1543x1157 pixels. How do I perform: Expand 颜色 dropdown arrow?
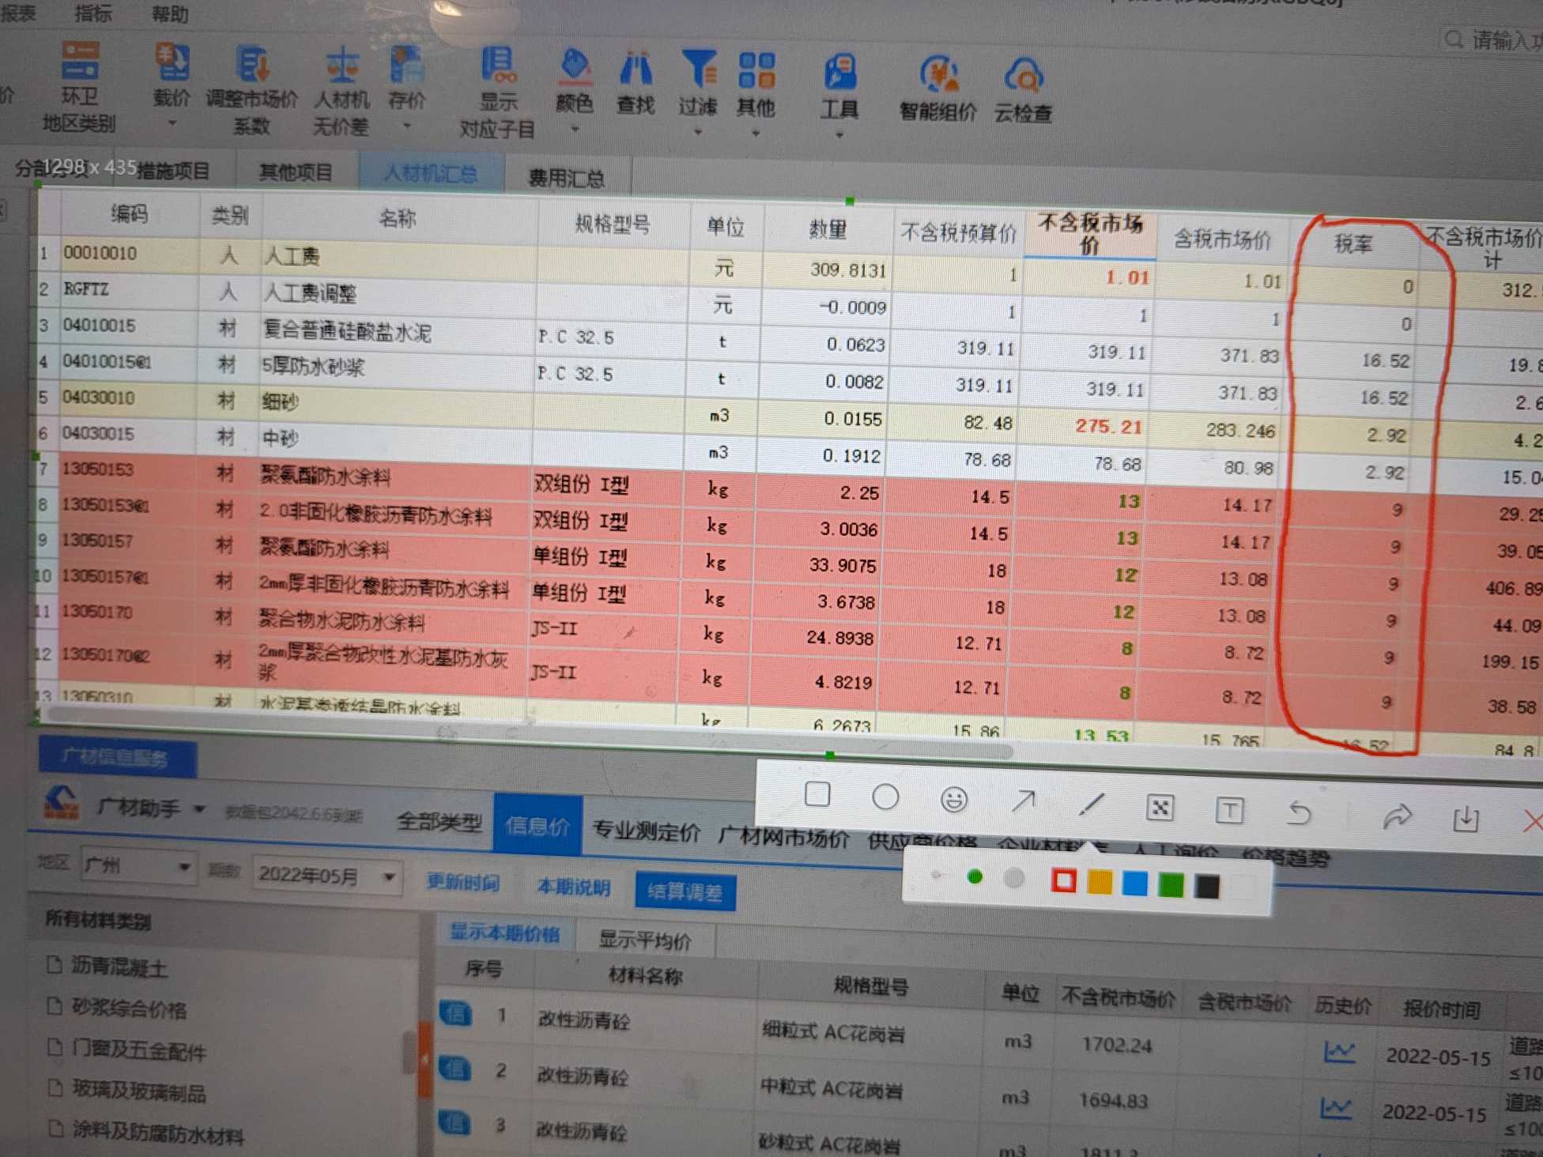pyautogui.click(x=575, y=129)
